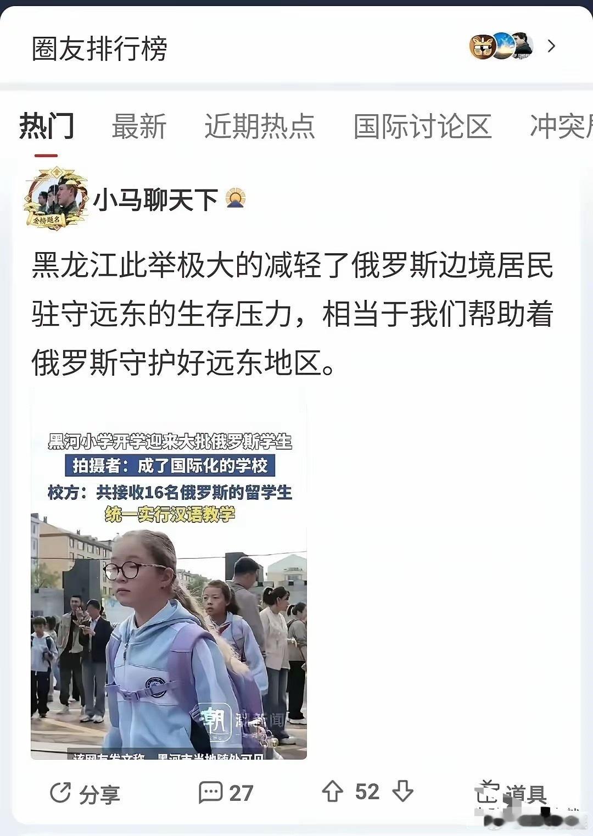Switch to the 最新 tab
593x836 pixels.
139,126
